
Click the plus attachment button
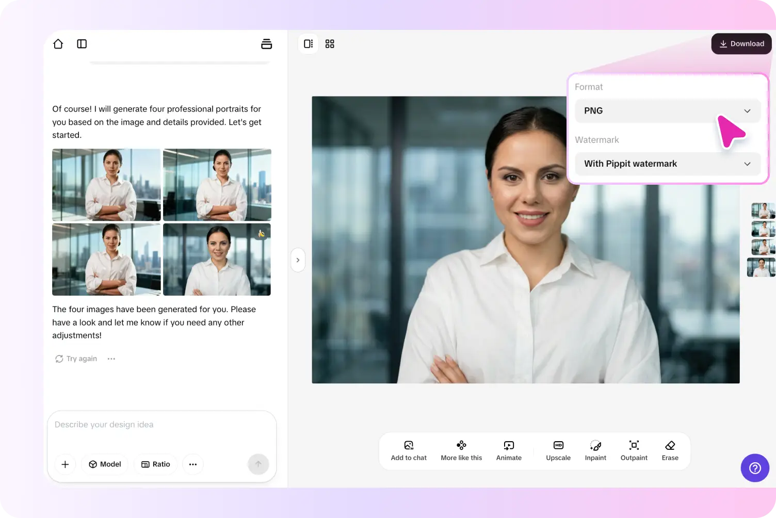[x=65, y=464]
